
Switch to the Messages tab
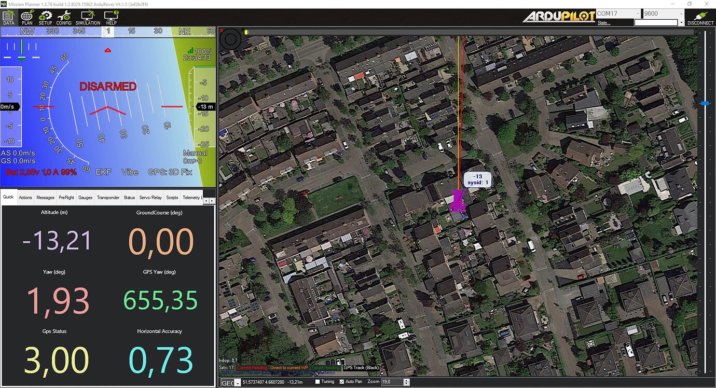click(45, 197)
